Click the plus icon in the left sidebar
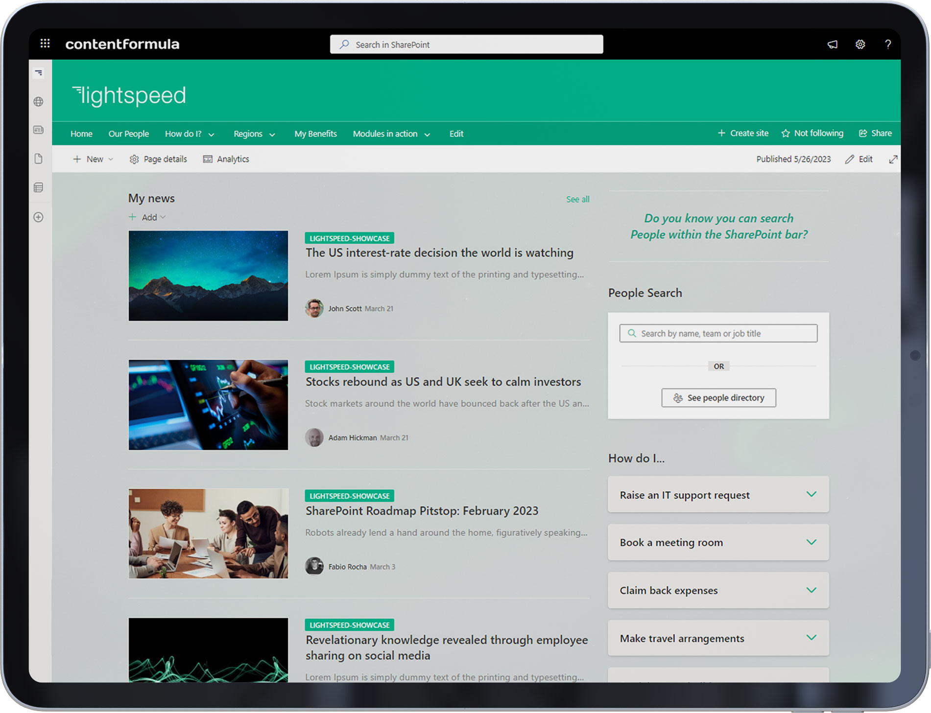Screen dimensions: 931x713 click(39, 217)
